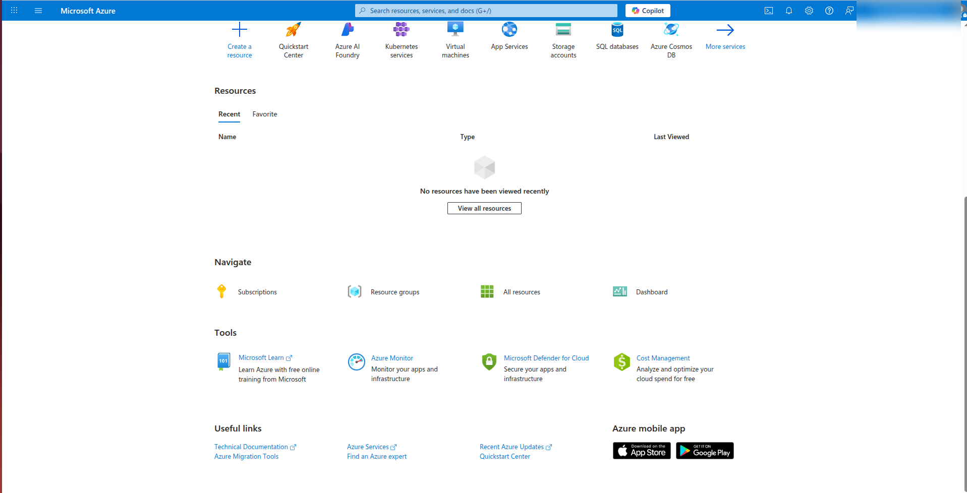
Task: Click the View all resources button
Action: pos(484,208)
